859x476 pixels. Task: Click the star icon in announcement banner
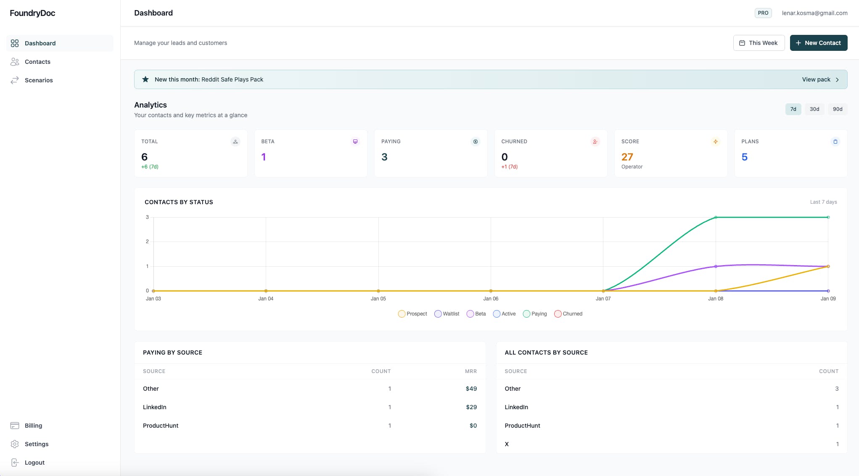tap(145, 79)
